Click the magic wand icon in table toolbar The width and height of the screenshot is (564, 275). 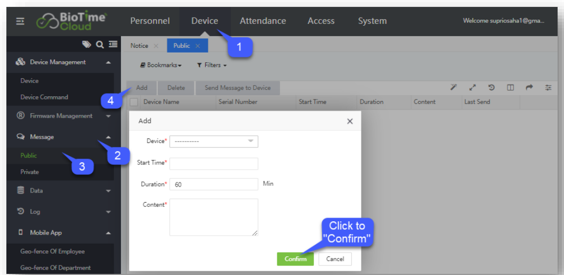point(454,88)
